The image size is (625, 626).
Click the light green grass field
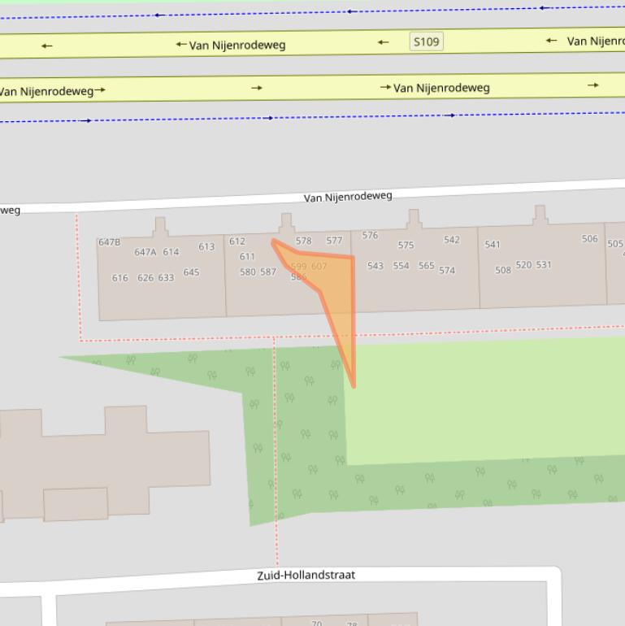(x=488, y=398)
